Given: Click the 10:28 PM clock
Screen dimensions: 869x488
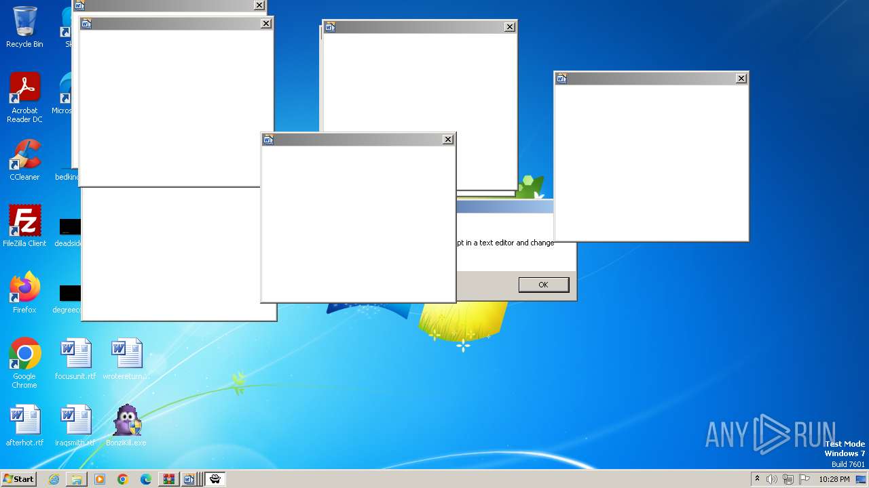Looking at the screenshot, I should 834,479.
